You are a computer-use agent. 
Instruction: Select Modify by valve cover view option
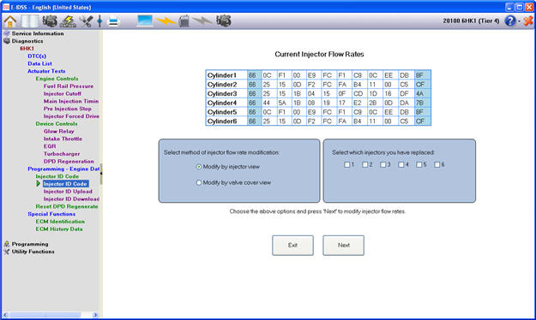(x=199, y=182)
